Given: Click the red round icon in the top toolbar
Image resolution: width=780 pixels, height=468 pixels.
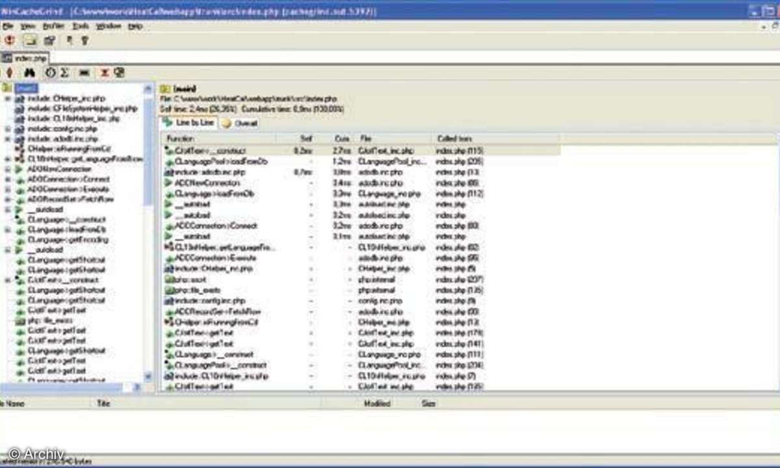Looking at the screenshot, I should 10,40.
